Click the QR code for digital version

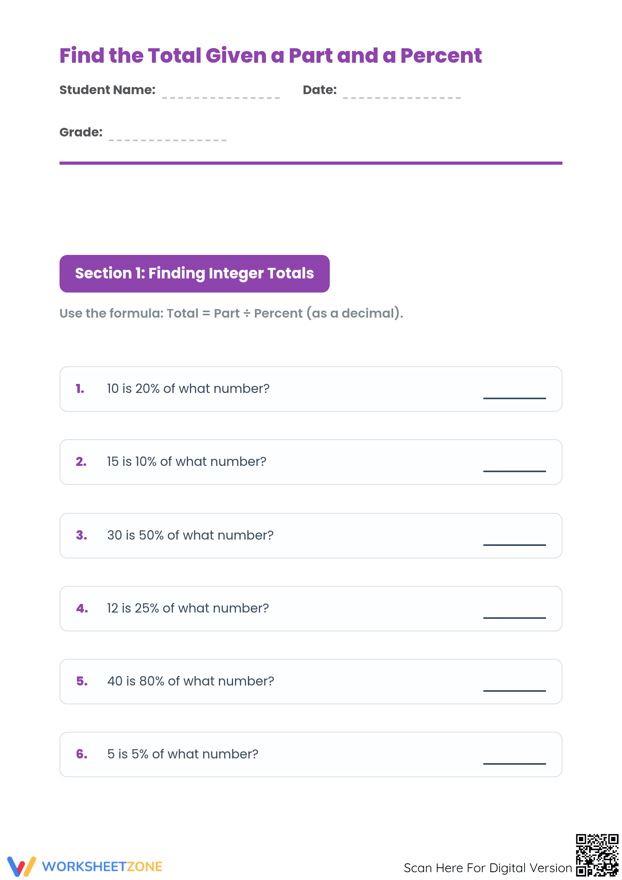coord(597,855)
